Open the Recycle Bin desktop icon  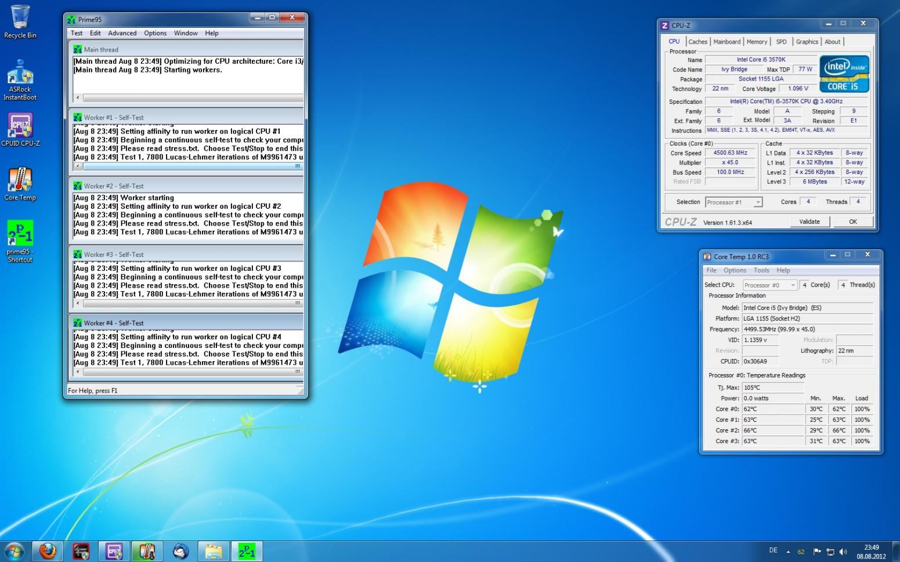(20, 22)
